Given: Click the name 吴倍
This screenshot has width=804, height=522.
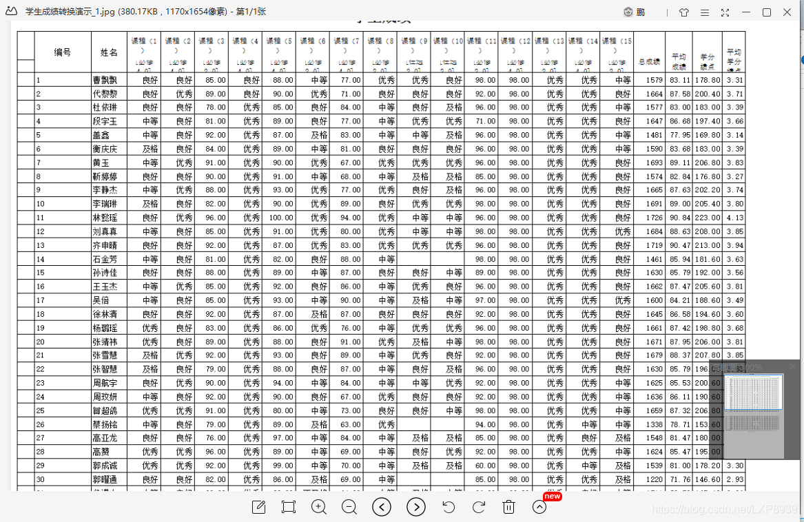Looking at the screenshot, I should [101, 300].
